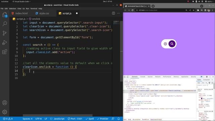Open a new browser tab
The width and height of the screenshot is (215, 121).
point(153,6)
